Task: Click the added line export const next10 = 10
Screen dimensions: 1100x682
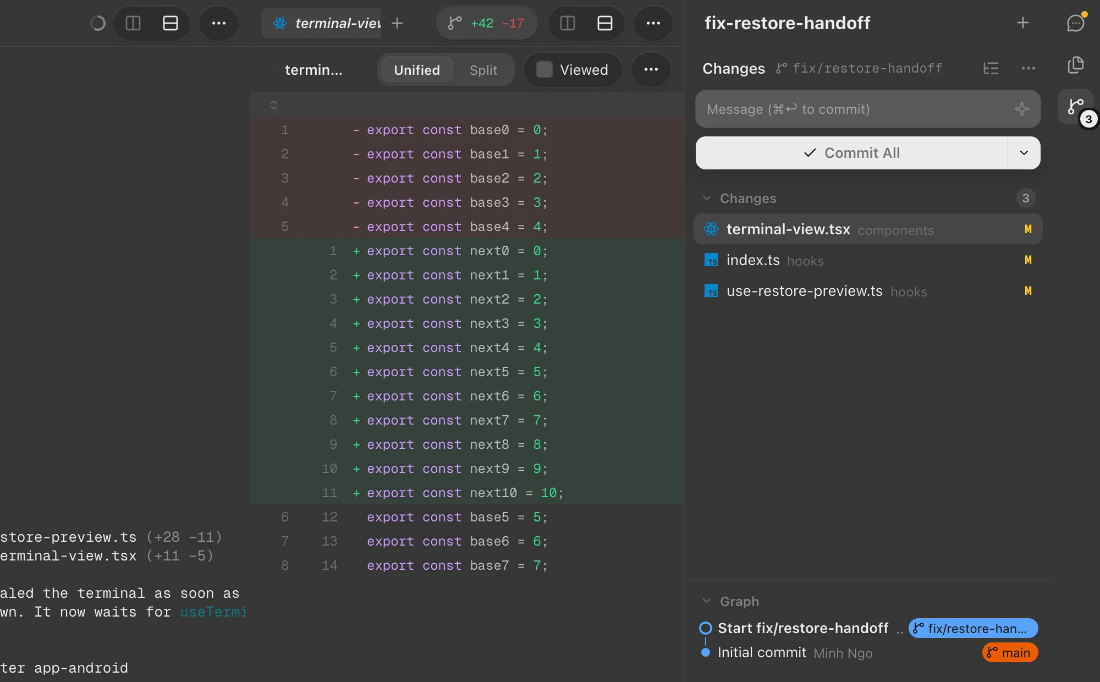Action: point(468,493)
